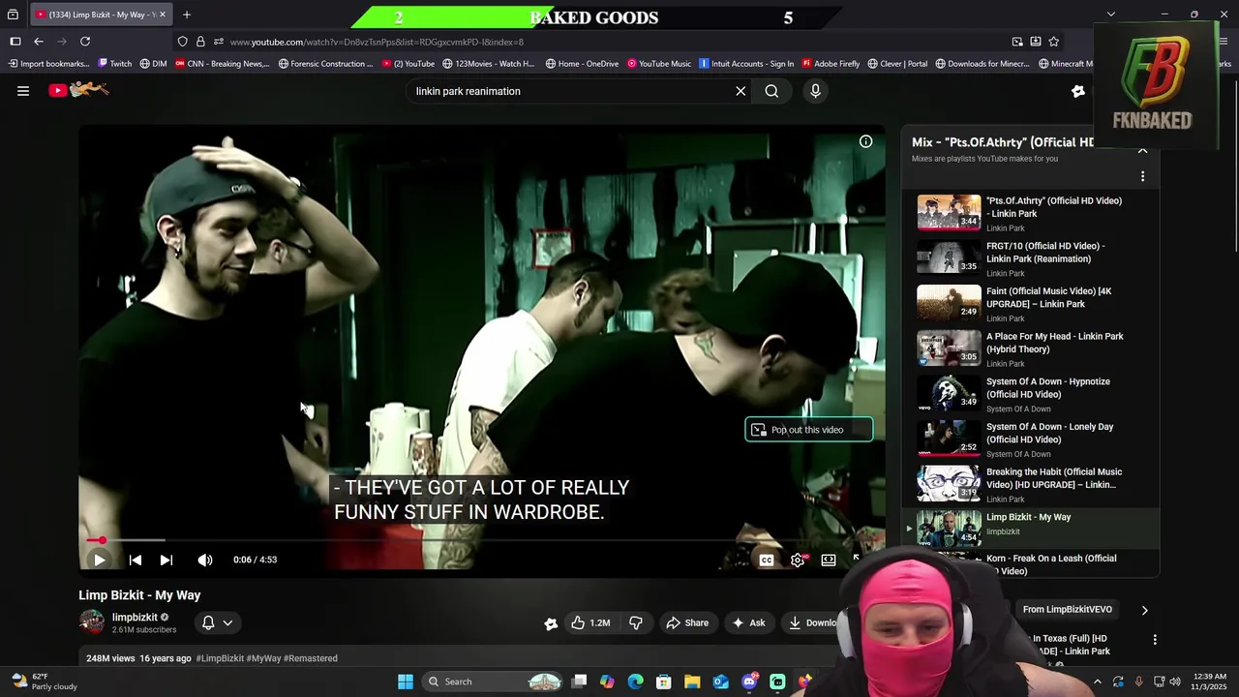1239x697 pixels.
Task: Share the My Way video
Action: pyautogui.click(x=687, y=622)
